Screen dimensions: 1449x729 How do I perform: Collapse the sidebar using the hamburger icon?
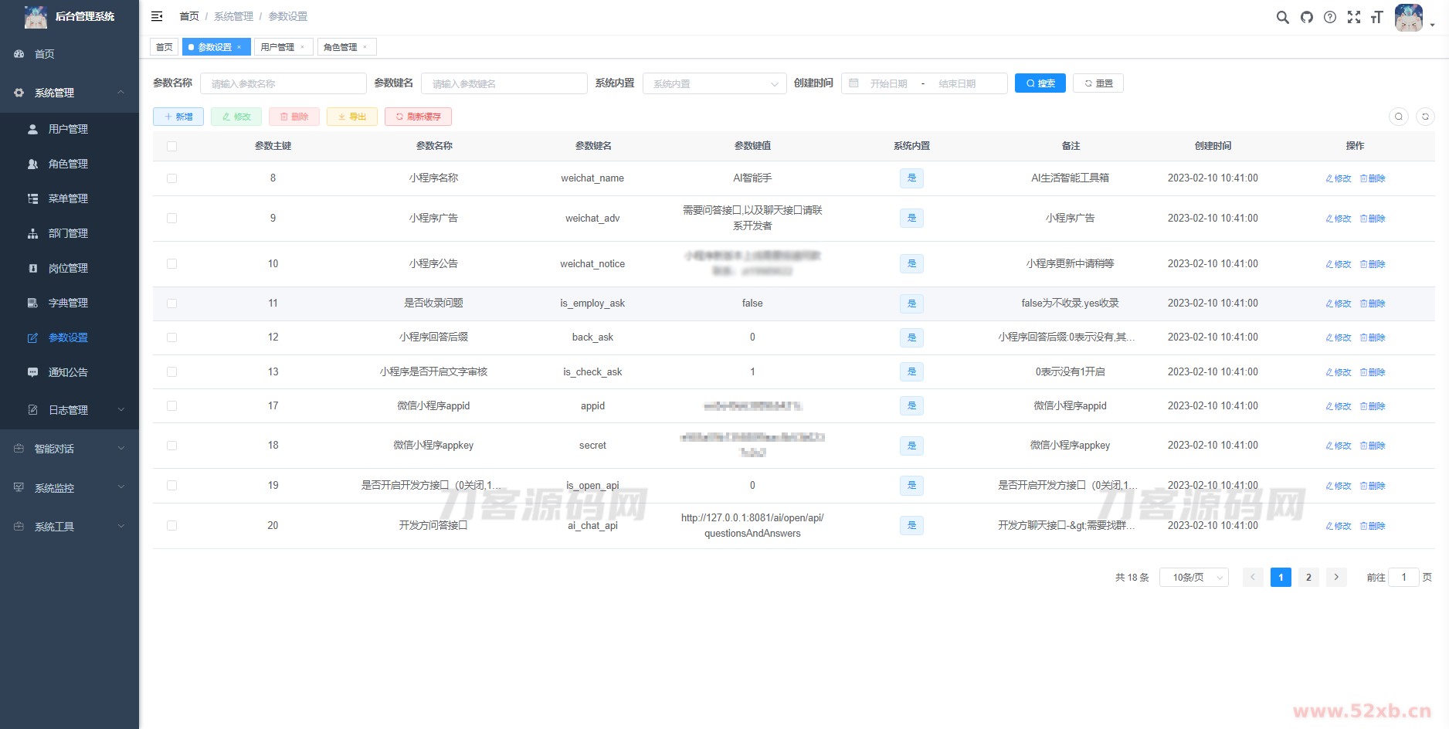click(x=157, y=16)
